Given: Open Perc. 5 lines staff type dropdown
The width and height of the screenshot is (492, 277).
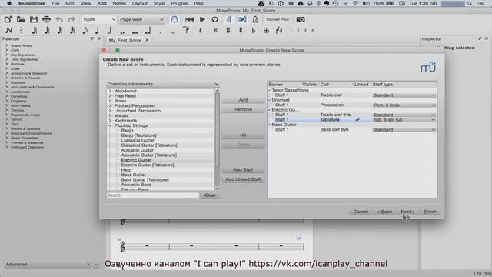Looking at the screenshot, I should (x=404, y=105).
